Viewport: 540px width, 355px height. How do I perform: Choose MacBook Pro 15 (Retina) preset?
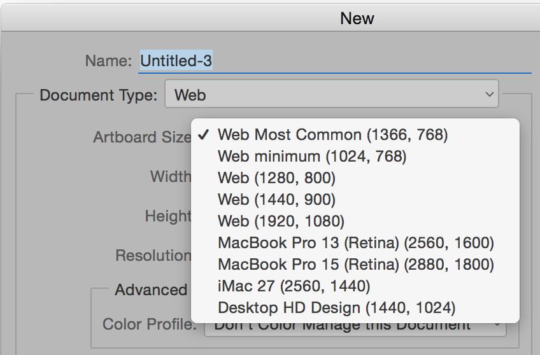coord(355,264)
